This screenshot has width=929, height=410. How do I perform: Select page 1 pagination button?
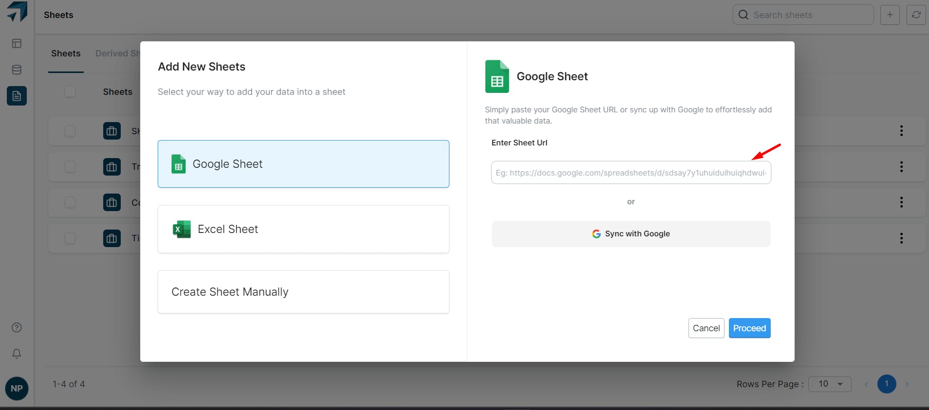pos(887,384)
